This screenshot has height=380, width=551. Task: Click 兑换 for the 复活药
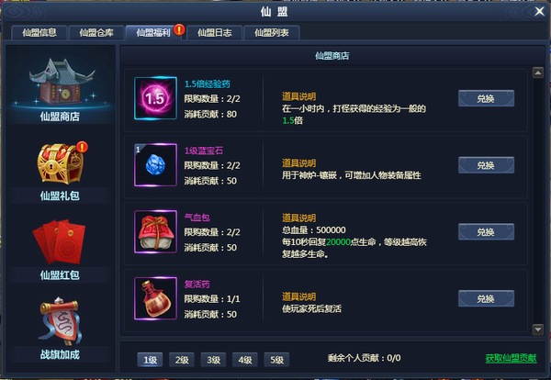point(486,298)
